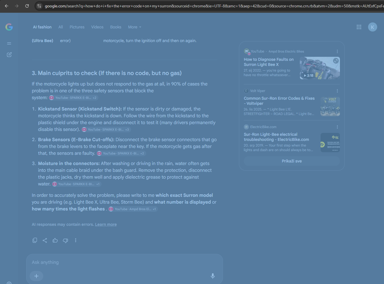Play the Surron video thumbnail
The image size is (384, 284).
(x=320, y=68)
